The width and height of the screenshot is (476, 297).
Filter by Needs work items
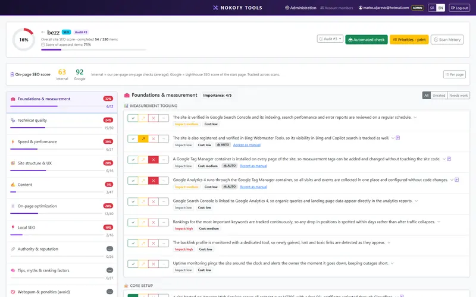458,96
